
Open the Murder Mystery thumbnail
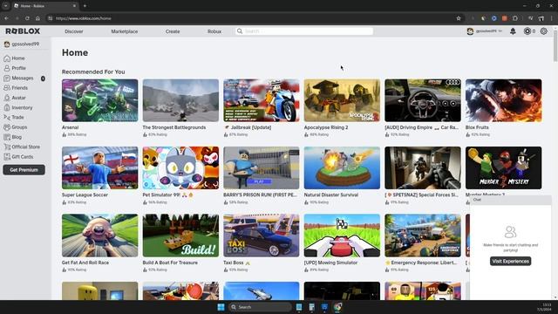coord(504,167)
